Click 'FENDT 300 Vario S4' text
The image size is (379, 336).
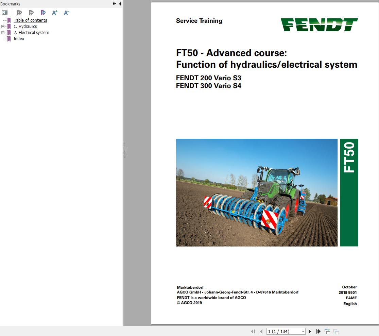pyautogui.click(x=209, y=86)
